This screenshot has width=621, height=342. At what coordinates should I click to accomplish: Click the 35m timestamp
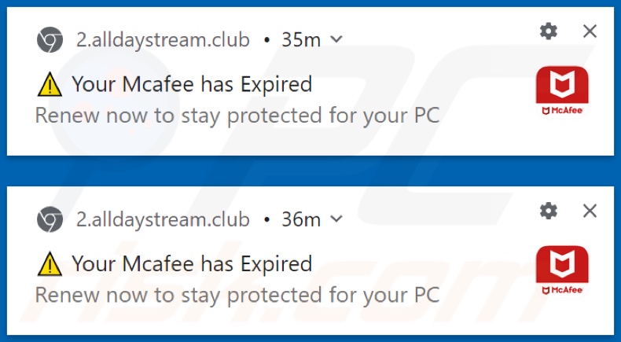301,39
